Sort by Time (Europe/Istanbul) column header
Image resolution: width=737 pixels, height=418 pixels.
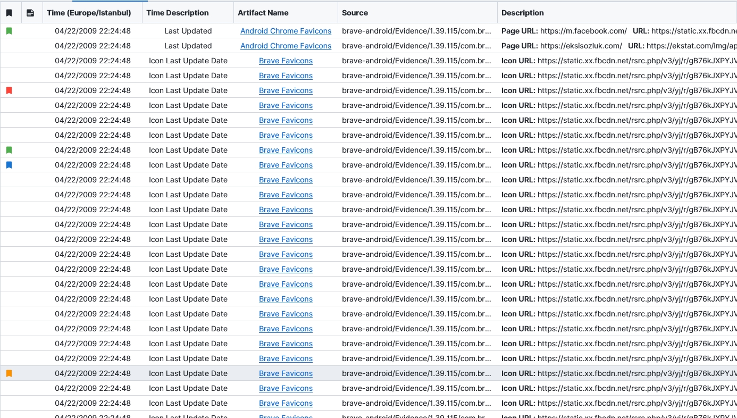click(89, 13)
